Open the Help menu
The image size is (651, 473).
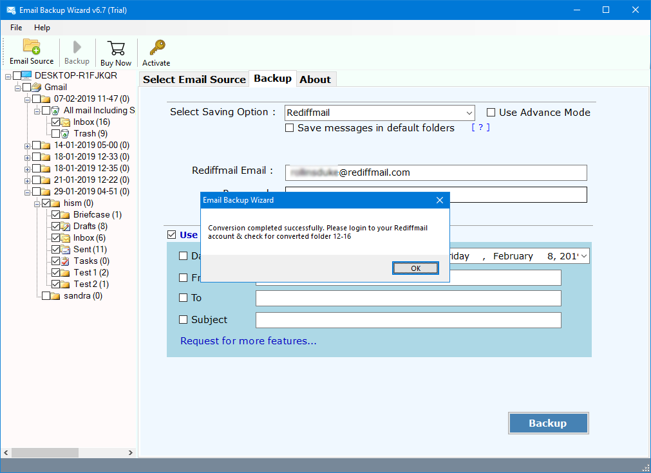tap(42, 28)
